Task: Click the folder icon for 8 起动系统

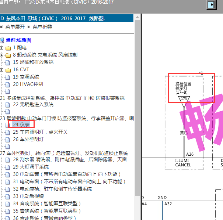Action: [8, 55]
